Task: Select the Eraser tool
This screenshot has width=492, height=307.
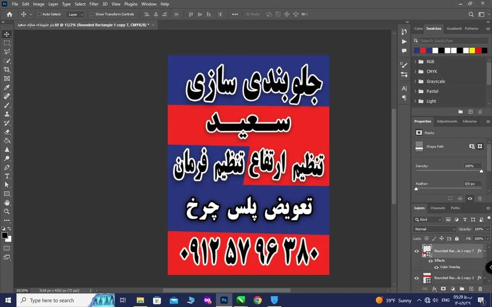Action: (x=6, y=132)
